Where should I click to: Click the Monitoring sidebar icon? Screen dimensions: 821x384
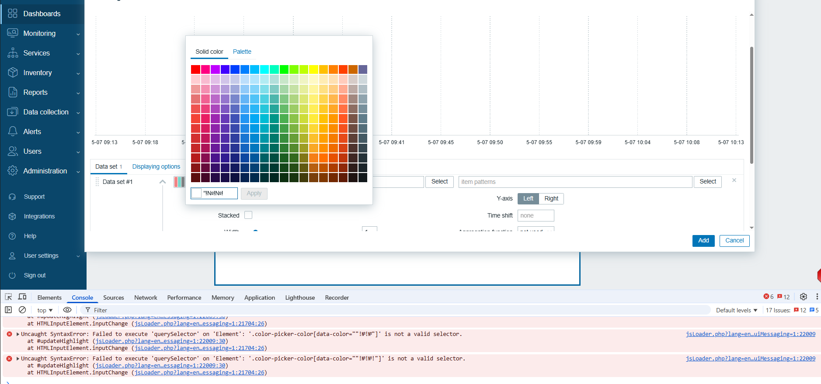pos(13,33)
